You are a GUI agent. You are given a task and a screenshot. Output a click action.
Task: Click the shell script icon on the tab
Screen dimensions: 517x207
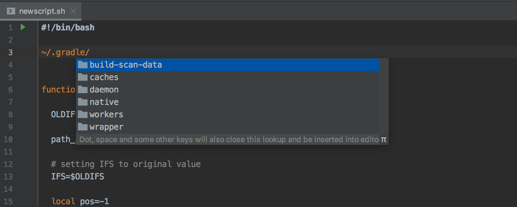click(11, 11)
